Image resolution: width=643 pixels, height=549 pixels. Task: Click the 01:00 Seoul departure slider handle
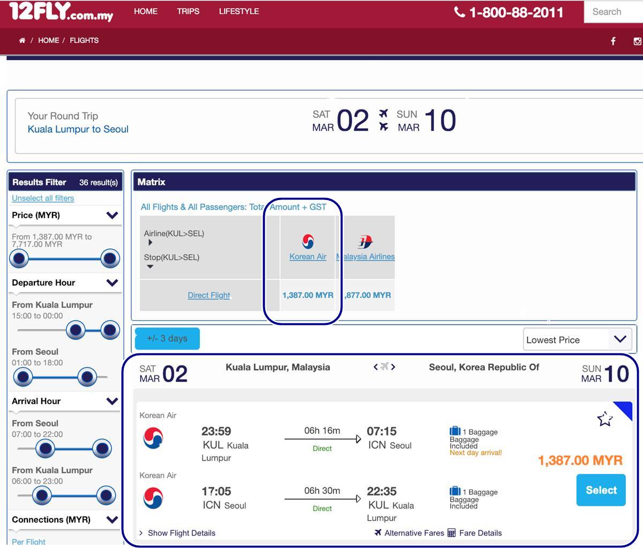coord(23,377)
